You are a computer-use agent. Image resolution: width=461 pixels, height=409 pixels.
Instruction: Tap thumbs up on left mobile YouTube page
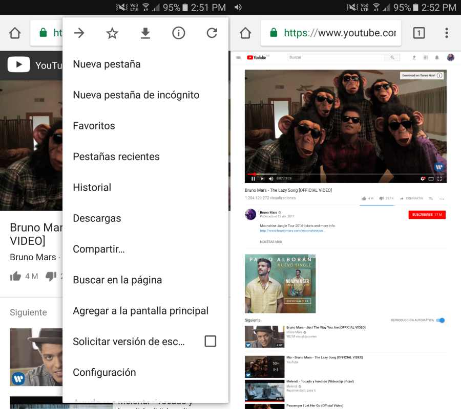[x=15, y=276]
